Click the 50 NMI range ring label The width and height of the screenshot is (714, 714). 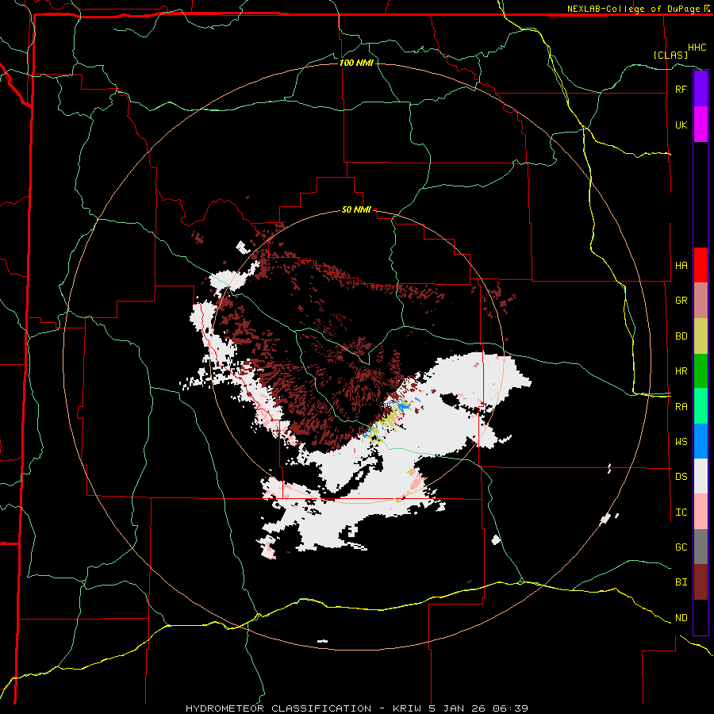point(356,210)
